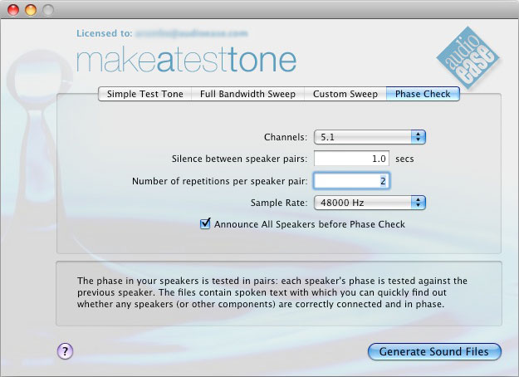Click the 'Licensed to:' label
519x377 pixels.
pyautogui.click(x=105, y=33)
